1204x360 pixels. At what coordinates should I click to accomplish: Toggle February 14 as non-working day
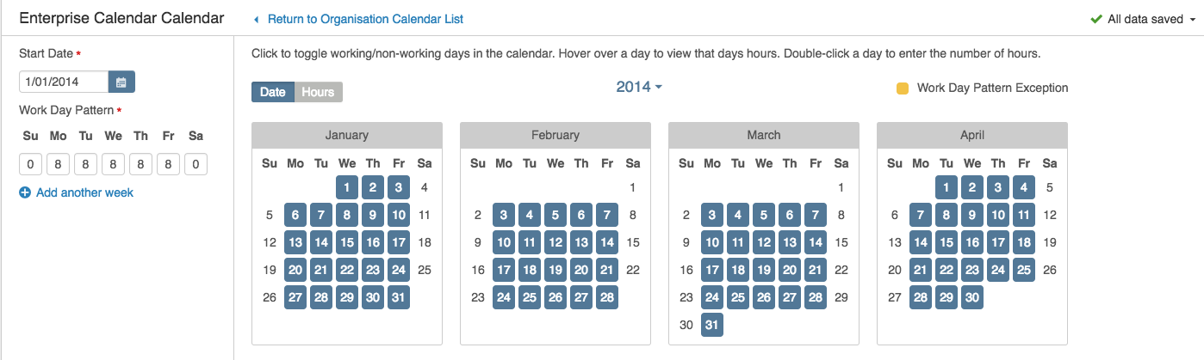[x=607, y=242]
